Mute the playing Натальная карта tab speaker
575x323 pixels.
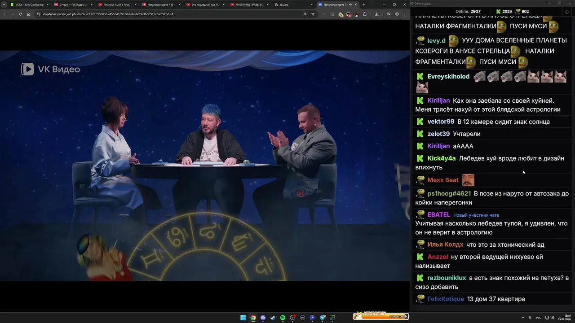click(351, 4)
